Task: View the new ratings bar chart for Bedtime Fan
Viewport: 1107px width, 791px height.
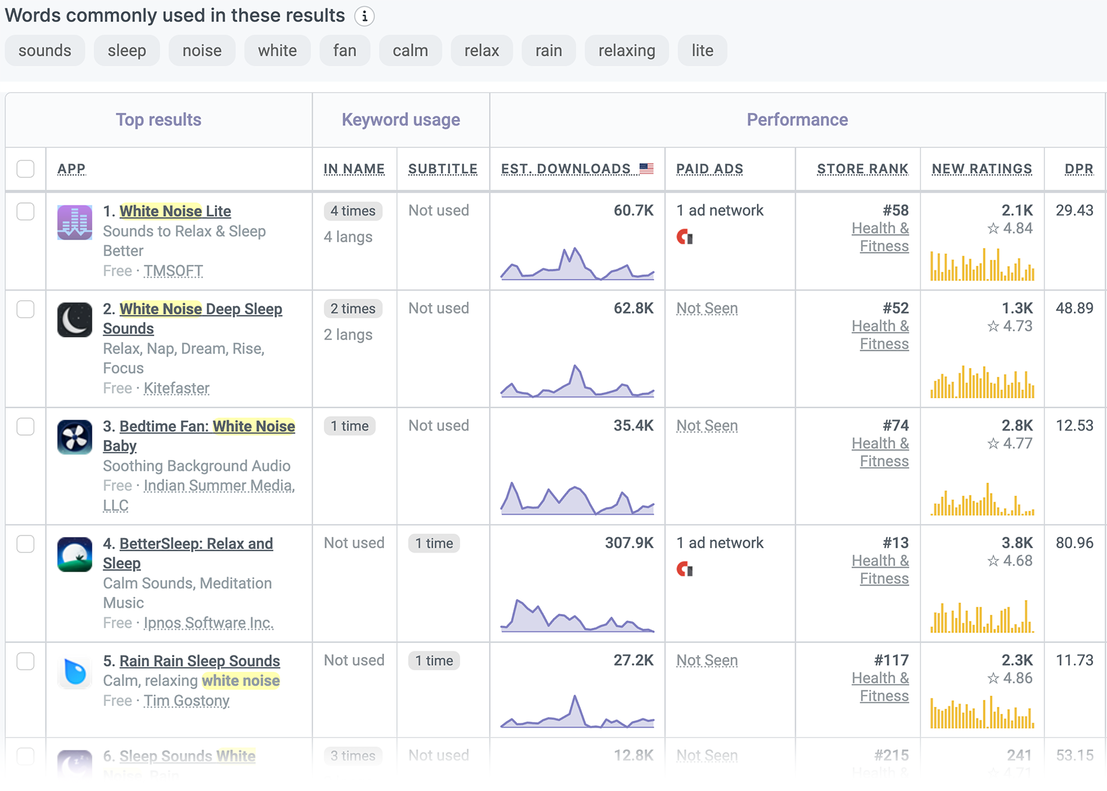Action: [x=982, y=500]
